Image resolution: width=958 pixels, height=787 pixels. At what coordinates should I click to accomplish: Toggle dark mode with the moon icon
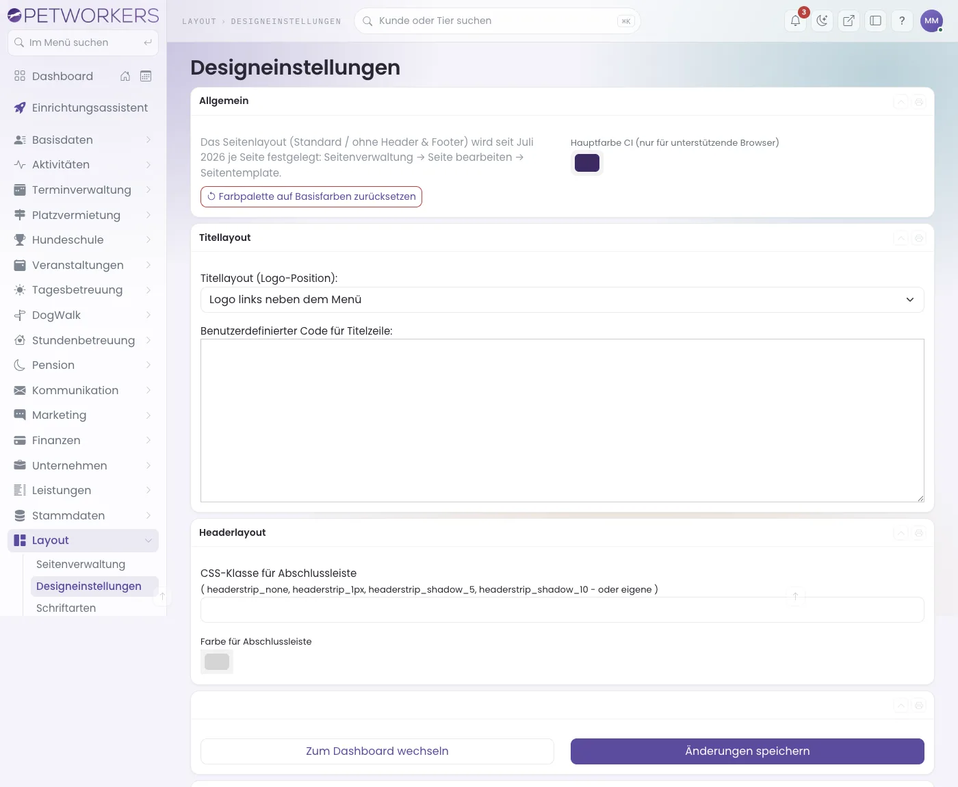click(x=822, y=21)
